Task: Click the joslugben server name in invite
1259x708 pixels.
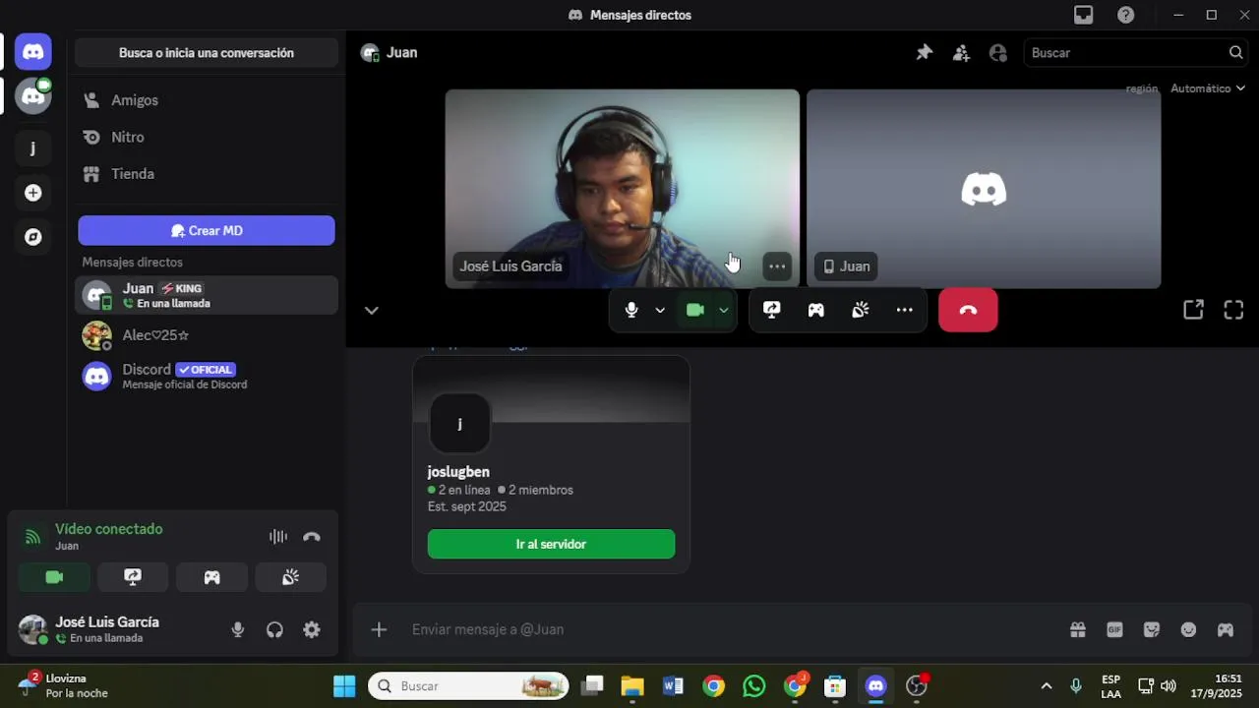Action: click(458, 472)
